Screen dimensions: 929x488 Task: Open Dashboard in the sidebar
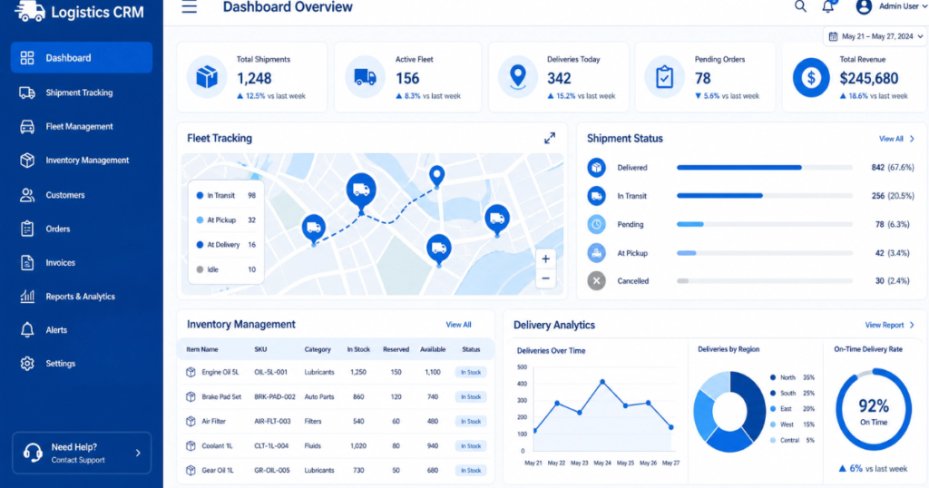[x=81, y=57]
